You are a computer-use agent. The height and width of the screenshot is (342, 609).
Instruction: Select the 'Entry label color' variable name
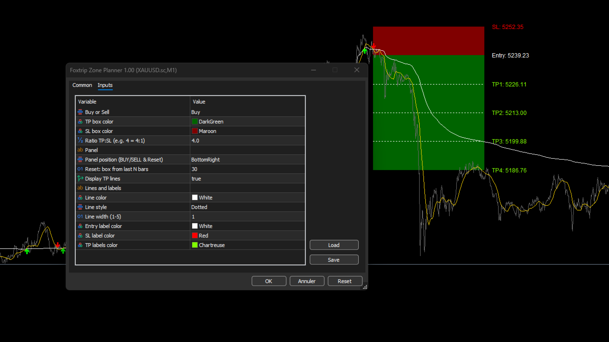click(x=103, y=226)
